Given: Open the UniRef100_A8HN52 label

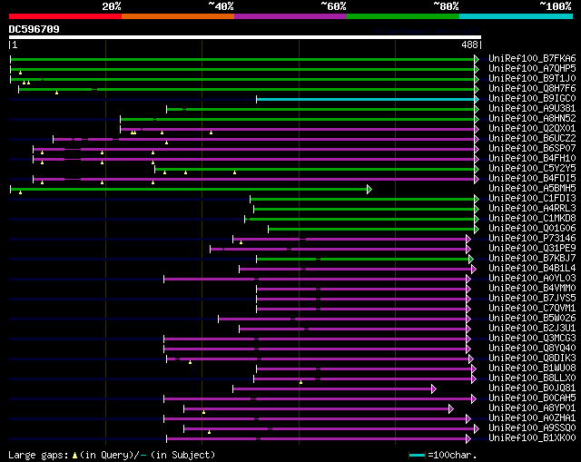Looking at the screenshot, I should point(532,118).
